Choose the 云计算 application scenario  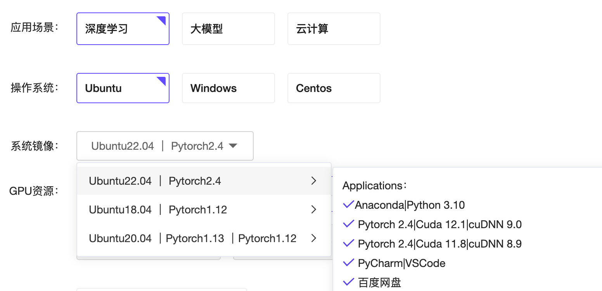click(334, 29)
